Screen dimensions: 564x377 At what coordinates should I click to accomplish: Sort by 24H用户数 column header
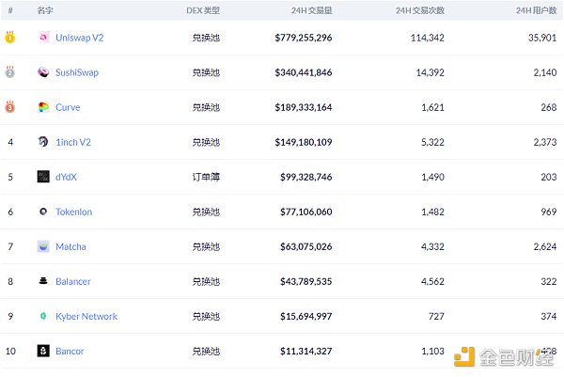pos(536,9)
